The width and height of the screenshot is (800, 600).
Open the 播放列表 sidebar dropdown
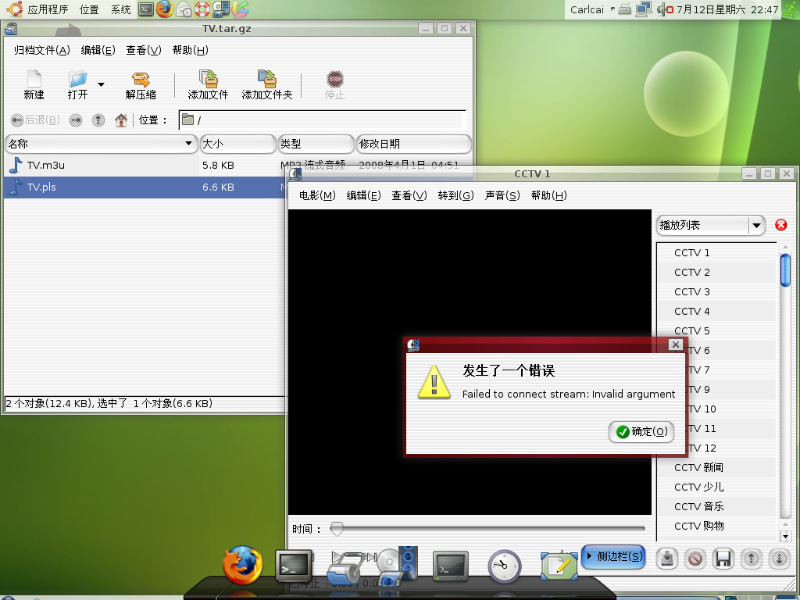pyautogui.click(x=711, y=225)
